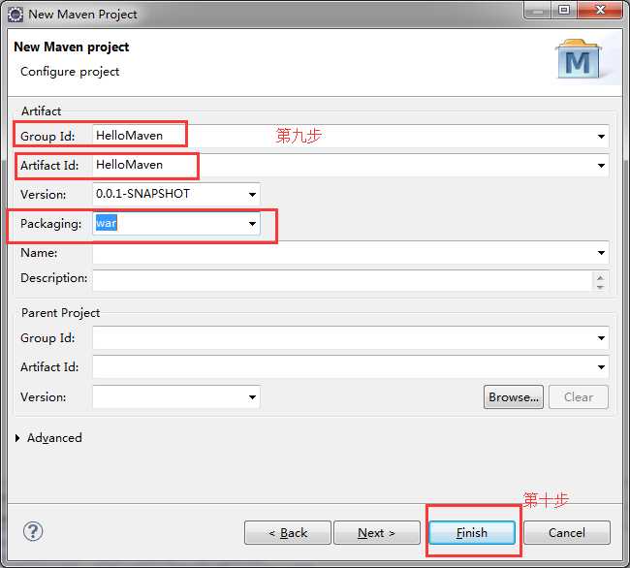
Task: Open the Artifact section Artifact Id dropdown arrow
Action: click(601, 165)
